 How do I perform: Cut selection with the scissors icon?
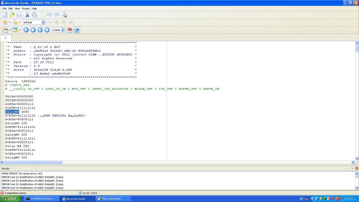tap(27, 15)
